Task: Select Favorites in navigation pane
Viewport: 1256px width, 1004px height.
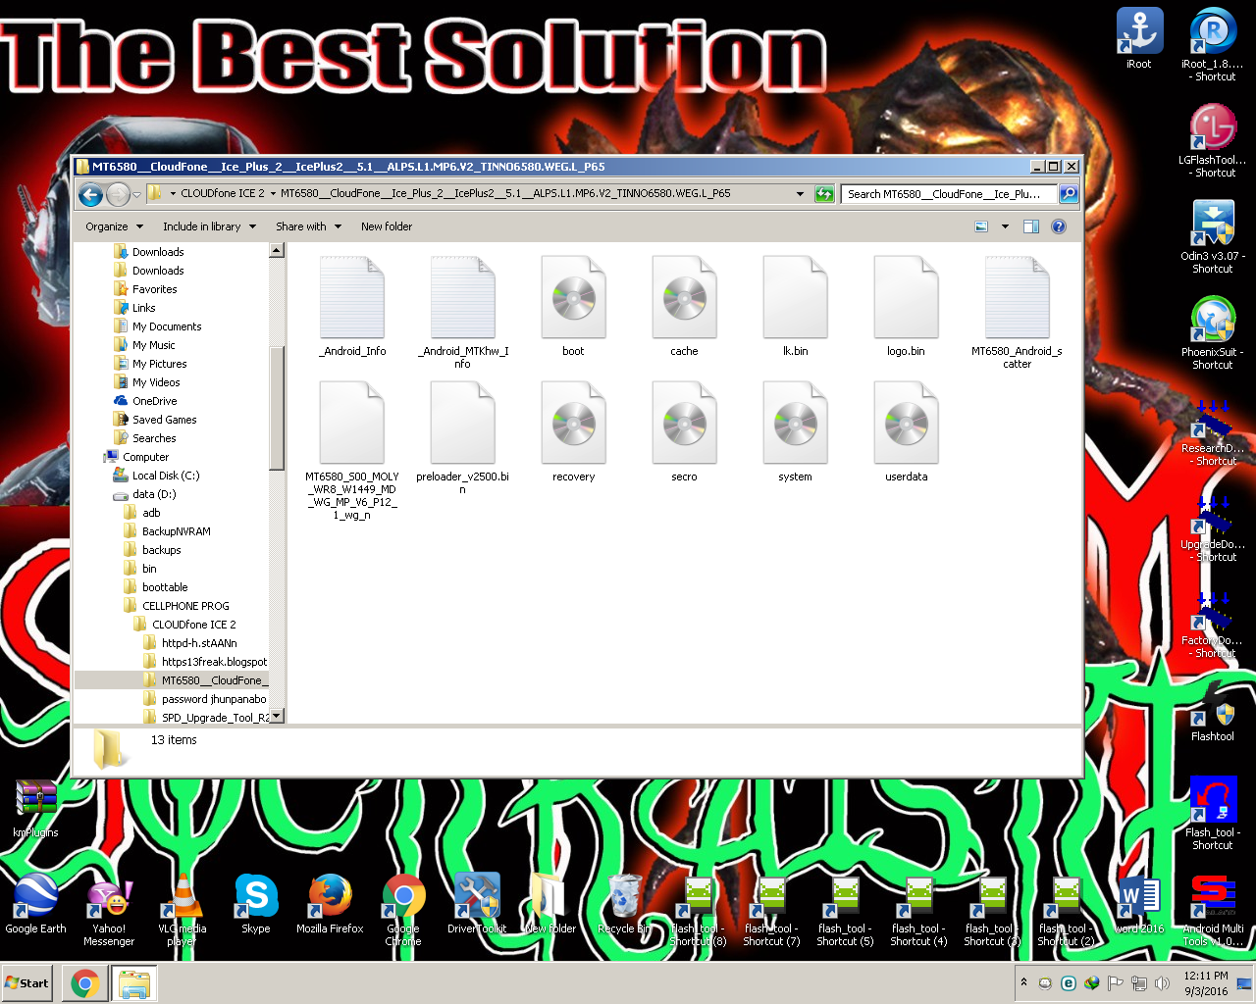Action: tap(154, 289)
